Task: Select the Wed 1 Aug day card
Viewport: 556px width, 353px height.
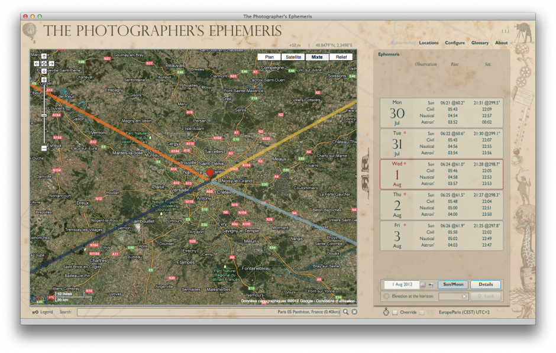Action: pyautogui.click(x=441, y=174)
